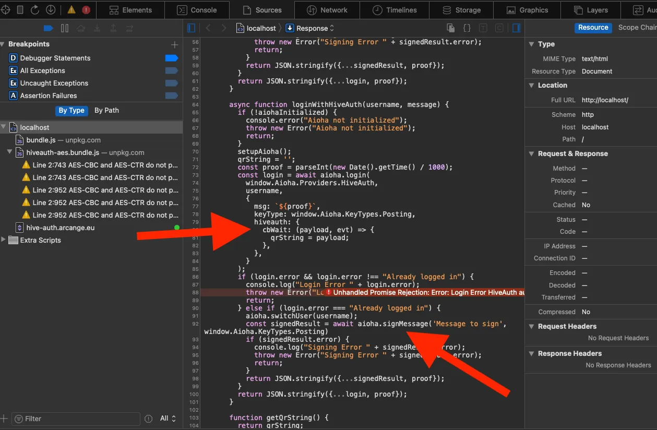657x430 pixels.
Task: Select By Type grouping
Action: point(71,110)
